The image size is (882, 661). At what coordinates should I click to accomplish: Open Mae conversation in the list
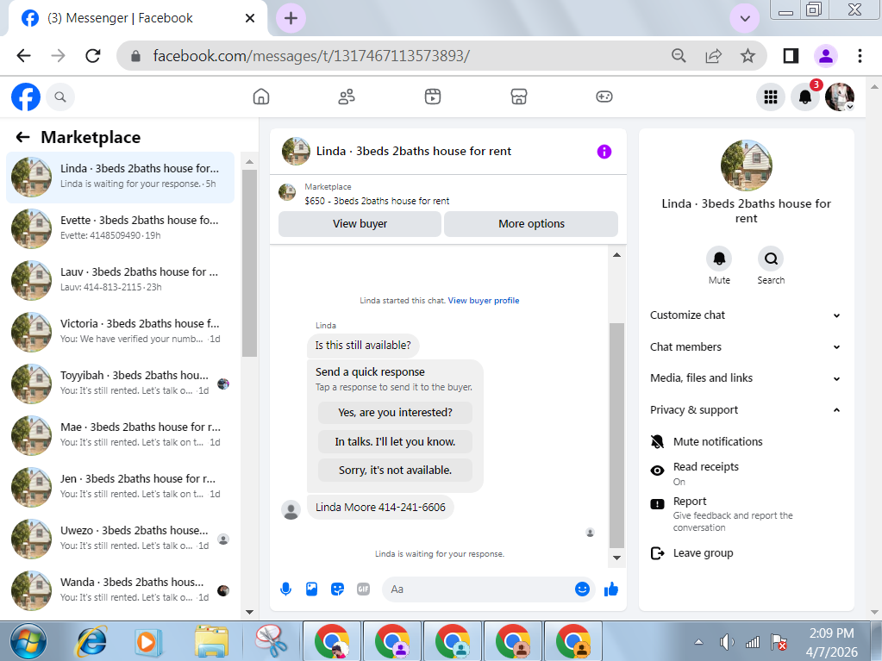point(121,435)
